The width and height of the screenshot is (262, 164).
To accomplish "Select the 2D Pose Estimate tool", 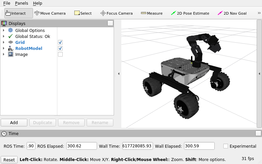I will (190, 13).
